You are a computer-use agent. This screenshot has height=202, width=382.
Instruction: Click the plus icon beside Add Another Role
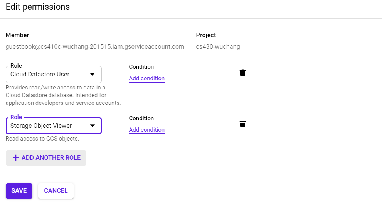(16, 158)
